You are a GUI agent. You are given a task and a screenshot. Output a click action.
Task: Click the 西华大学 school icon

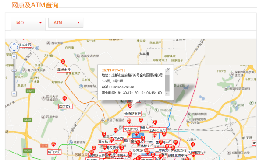coord(48,43)
